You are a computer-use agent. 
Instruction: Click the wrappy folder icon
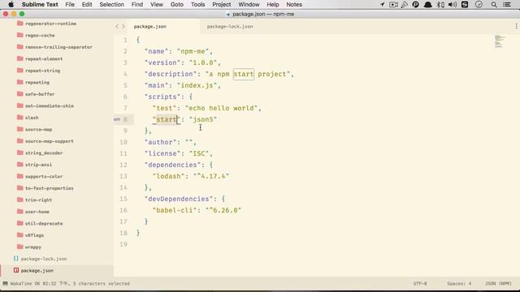[x=19, y=247]
